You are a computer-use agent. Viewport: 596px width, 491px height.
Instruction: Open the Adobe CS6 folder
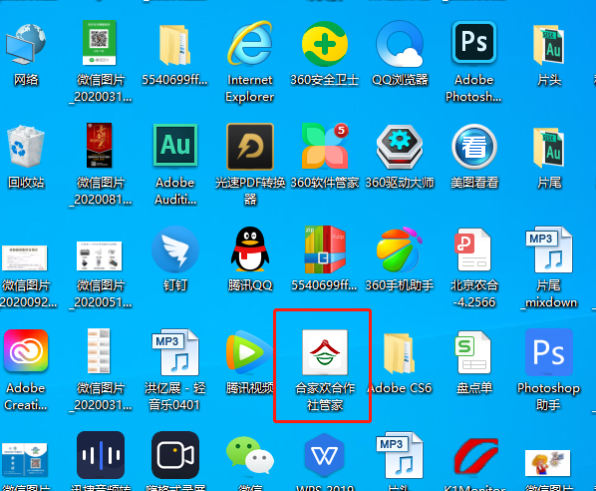399,353
